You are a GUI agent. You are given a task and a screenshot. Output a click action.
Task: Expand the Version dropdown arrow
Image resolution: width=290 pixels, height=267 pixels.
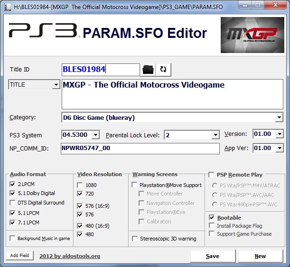(280, 134)
